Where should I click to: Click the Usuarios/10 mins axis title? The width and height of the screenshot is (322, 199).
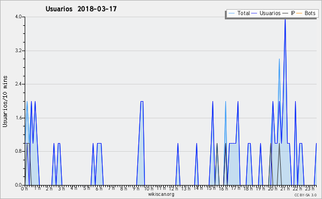tap(5, 102)
